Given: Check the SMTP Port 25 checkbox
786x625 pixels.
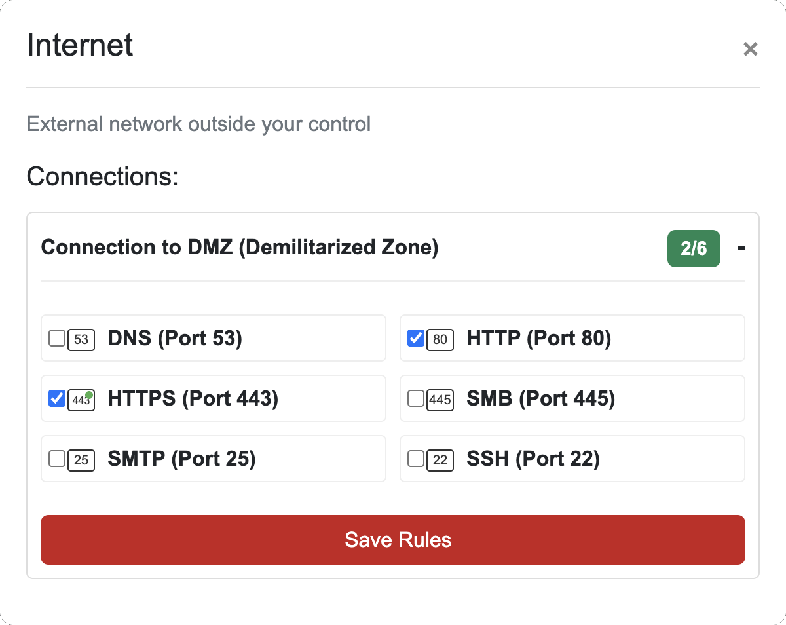Looking at the screenshot, I should [57, 459].
